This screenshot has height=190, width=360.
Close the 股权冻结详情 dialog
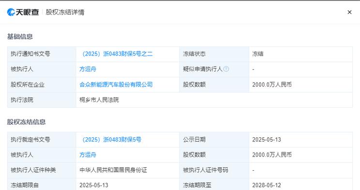tap(349, 12)
